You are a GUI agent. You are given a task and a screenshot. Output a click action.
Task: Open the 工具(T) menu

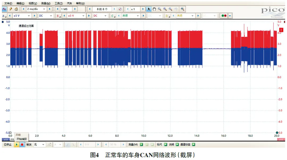(58, 3)
